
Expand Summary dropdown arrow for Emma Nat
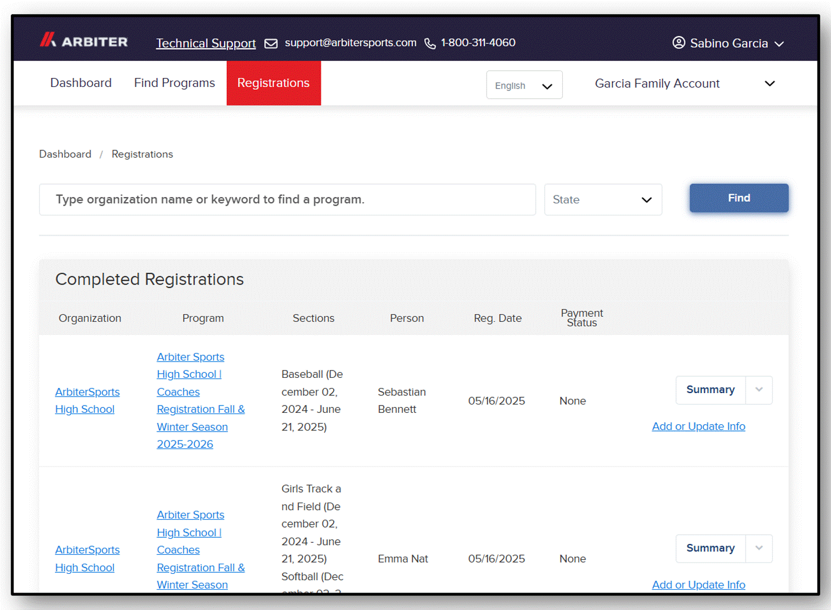click(x=759, y=548)
